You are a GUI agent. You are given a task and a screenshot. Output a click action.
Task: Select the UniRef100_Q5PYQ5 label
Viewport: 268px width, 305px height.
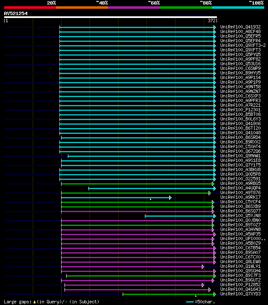[x=240, y=54]
